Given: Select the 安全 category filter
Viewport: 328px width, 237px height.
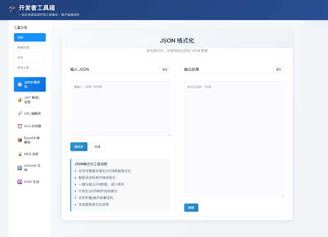Looking at the screenshot, I should (30, 57).
